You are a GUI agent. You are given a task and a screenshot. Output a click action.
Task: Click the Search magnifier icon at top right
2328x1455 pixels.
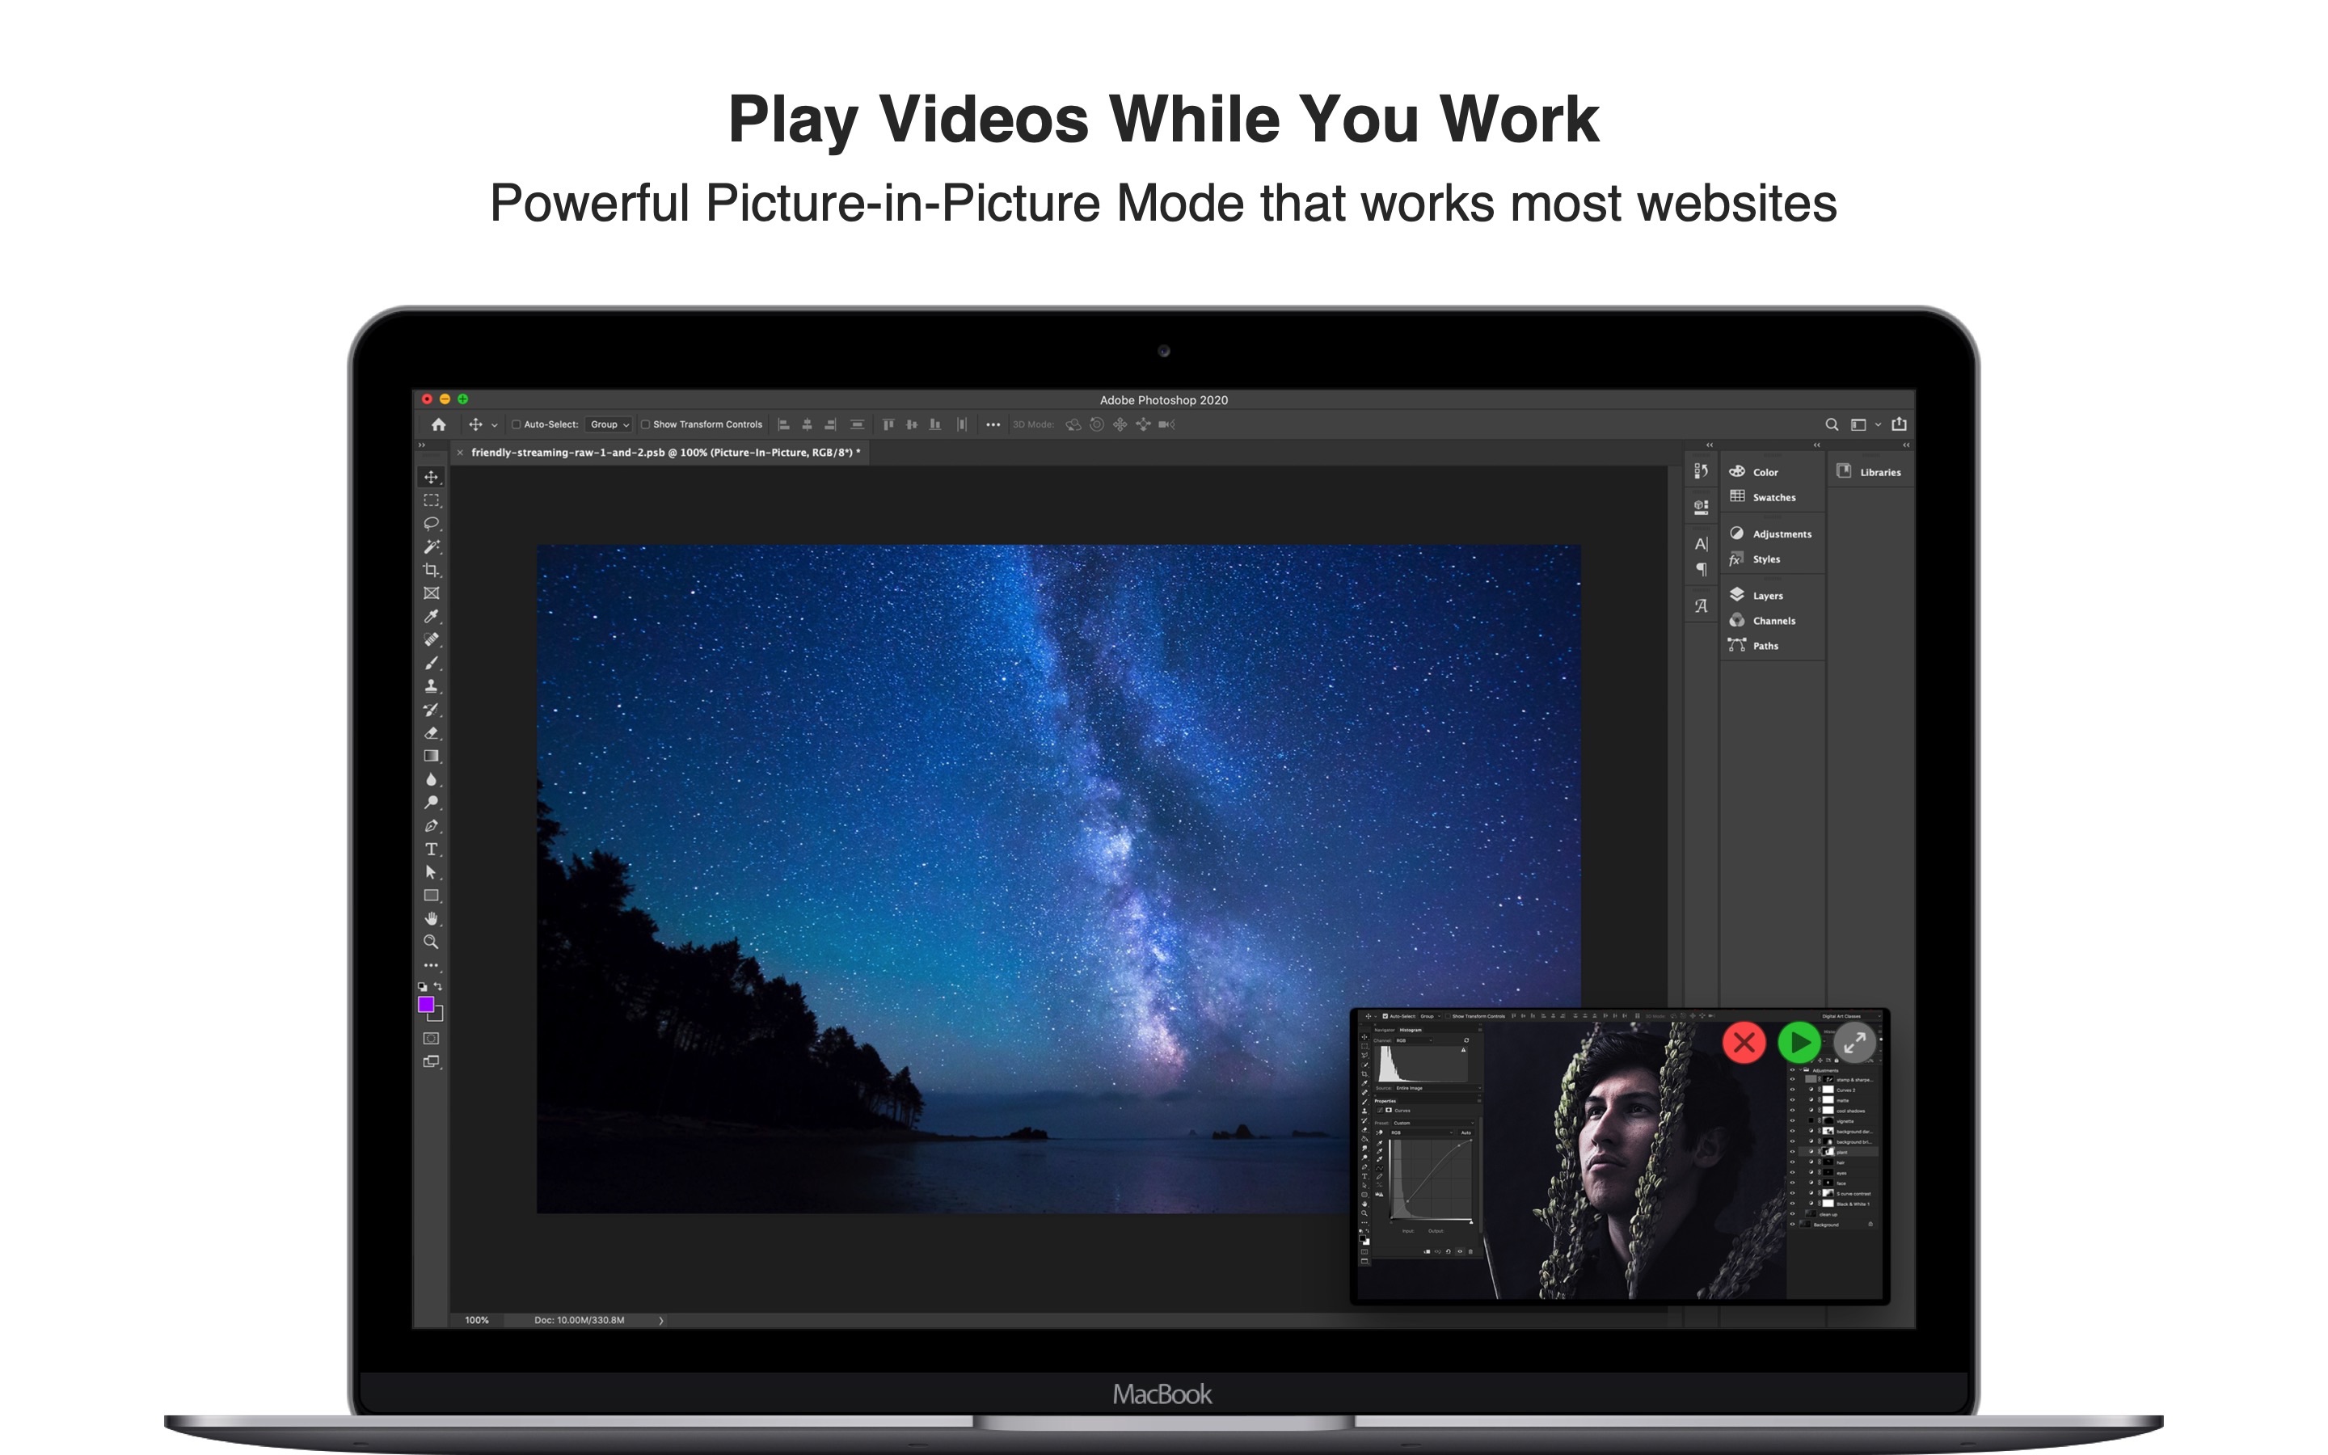click(x=1832, y=424)
